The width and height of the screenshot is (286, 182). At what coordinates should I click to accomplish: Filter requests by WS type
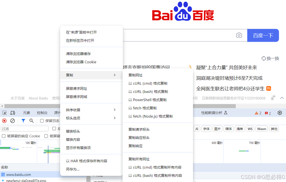(250, 129)
